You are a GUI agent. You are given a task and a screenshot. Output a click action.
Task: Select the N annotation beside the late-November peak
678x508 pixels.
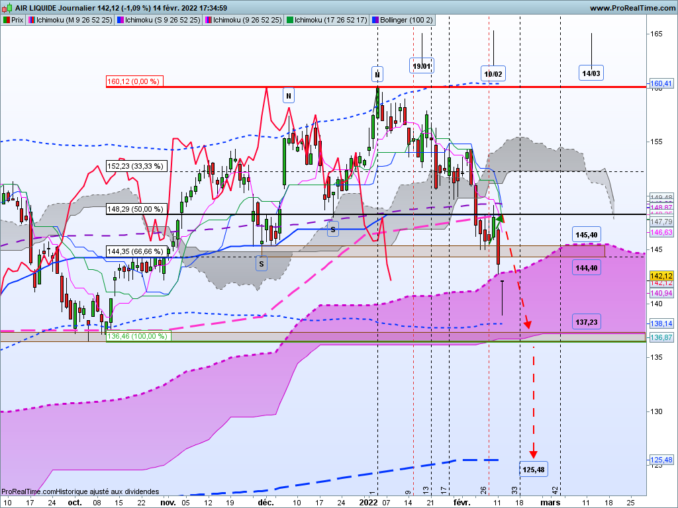(x=289, y=95)
